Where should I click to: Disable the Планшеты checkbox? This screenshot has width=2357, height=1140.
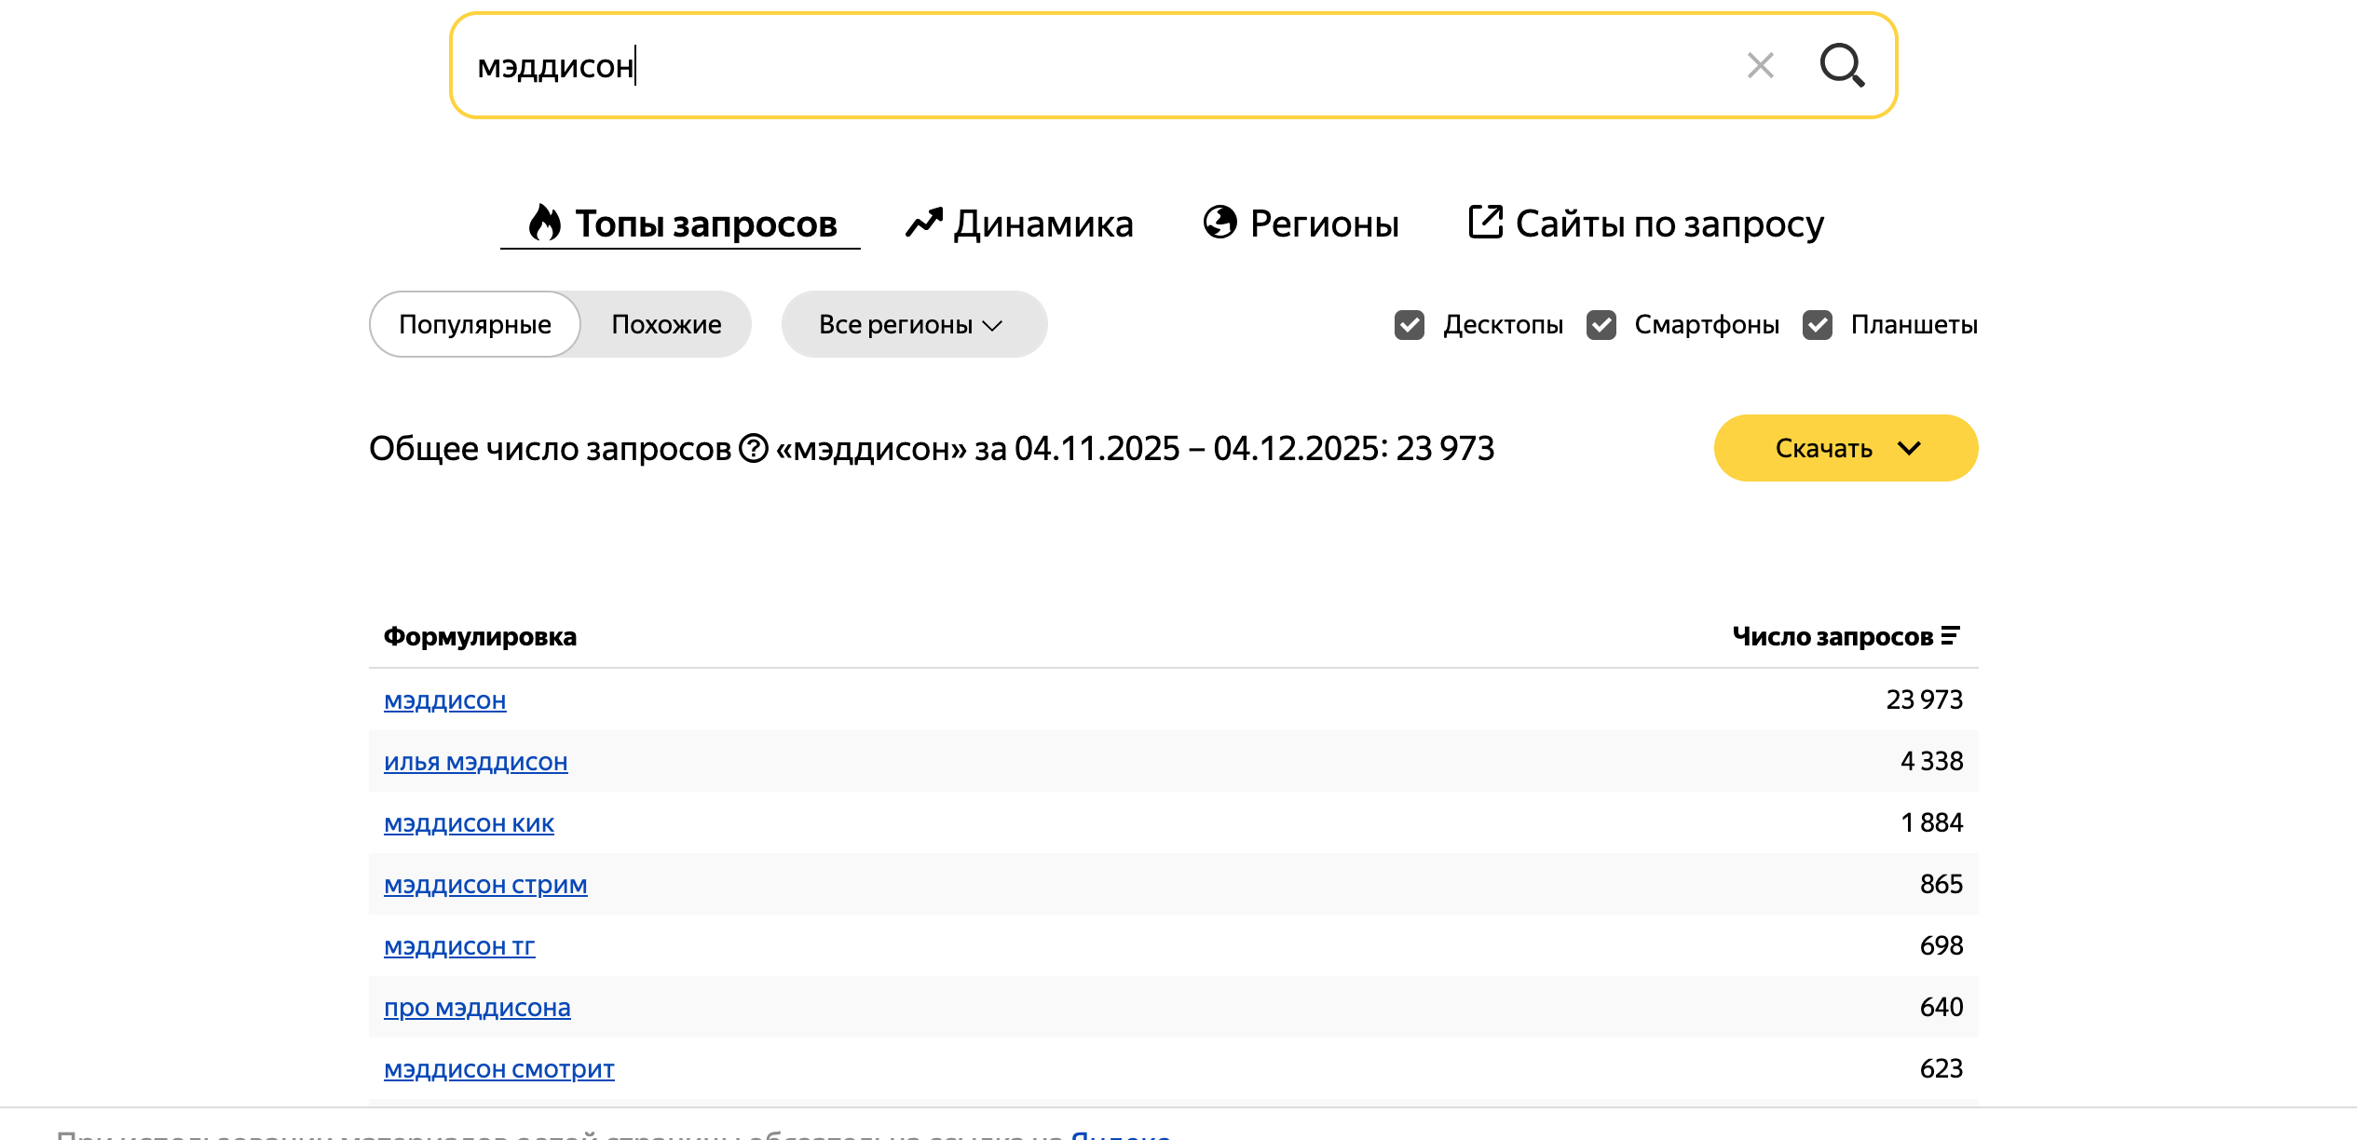click(1818, 325)
